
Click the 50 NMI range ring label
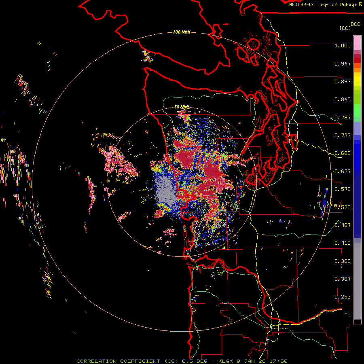182,107
